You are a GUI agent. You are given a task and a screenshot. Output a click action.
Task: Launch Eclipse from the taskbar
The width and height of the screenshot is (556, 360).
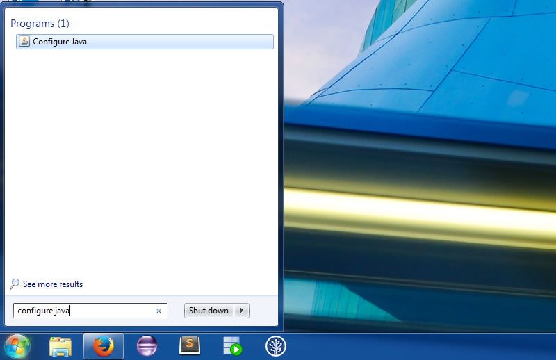(147, 346)
